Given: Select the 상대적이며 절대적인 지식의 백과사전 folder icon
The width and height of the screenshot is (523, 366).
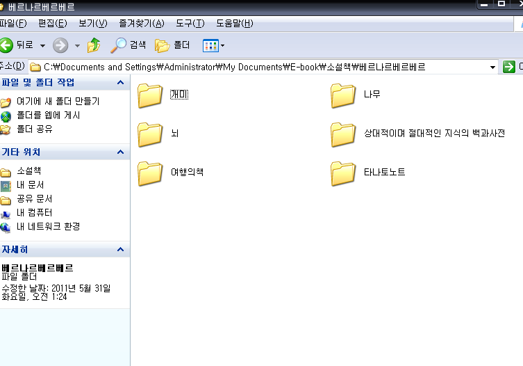Looking at the screenshot, I should pyautogui.click(x=343, y=134).
